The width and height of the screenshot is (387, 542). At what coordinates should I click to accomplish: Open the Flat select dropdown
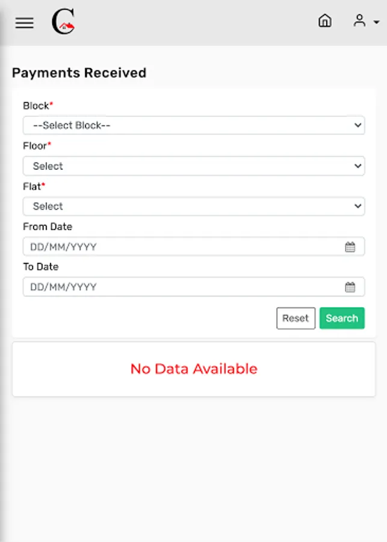(193, 206)
